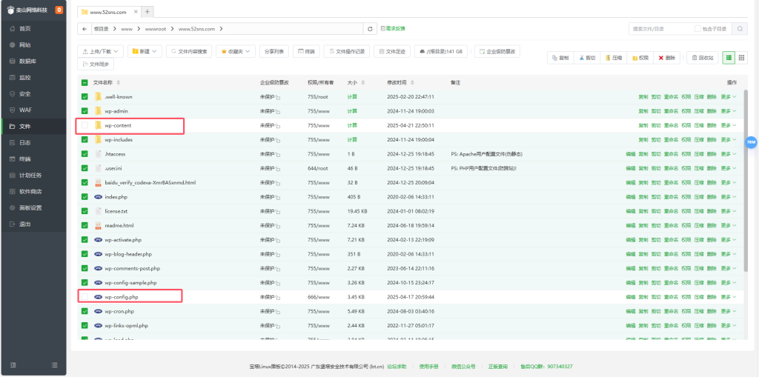
Task: Click 编辑 link for wp-config.php
Action: point(631,297)
